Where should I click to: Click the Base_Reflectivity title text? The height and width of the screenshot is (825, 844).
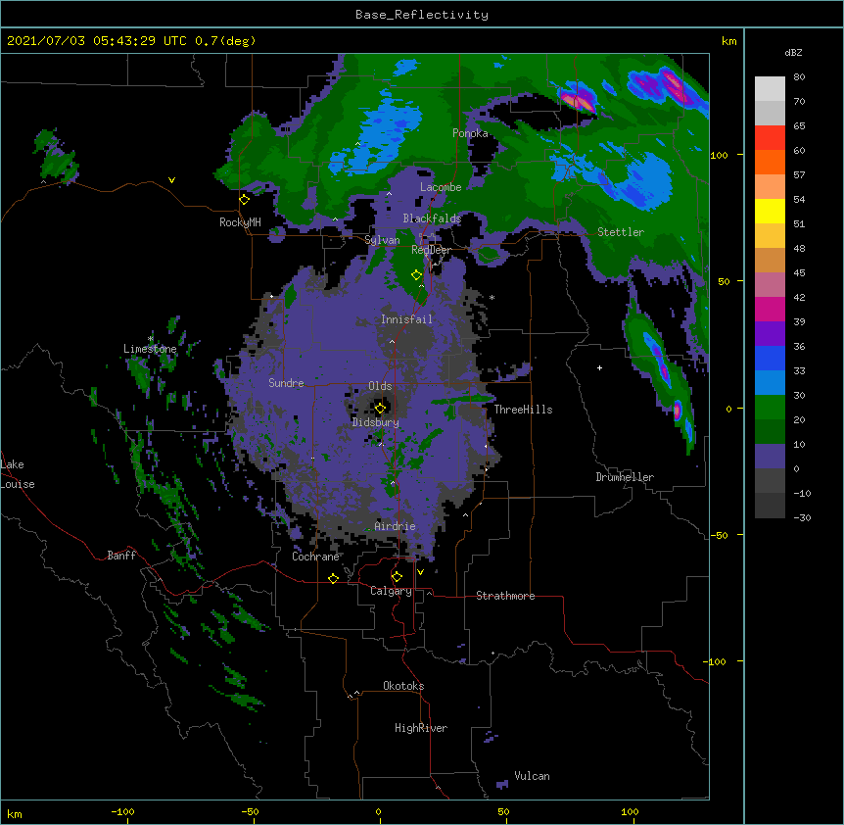tap(422, 15)
